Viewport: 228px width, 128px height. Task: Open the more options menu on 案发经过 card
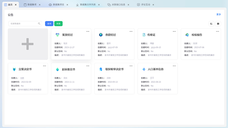(x=88, y=31)
